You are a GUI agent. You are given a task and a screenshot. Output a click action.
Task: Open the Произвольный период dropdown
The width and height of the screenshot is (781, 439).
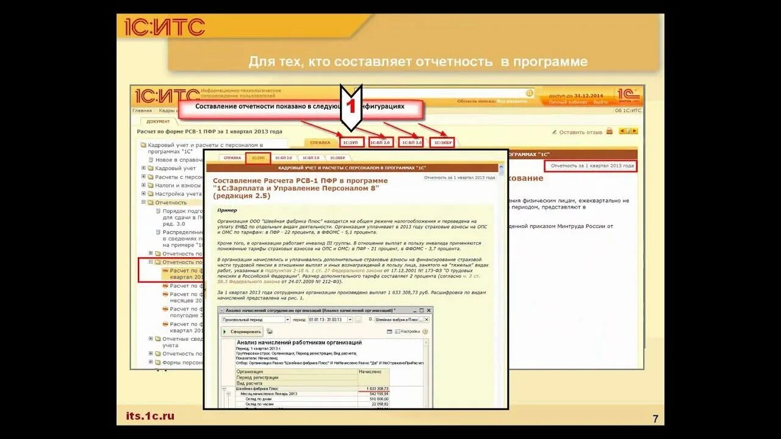(287, 319)
